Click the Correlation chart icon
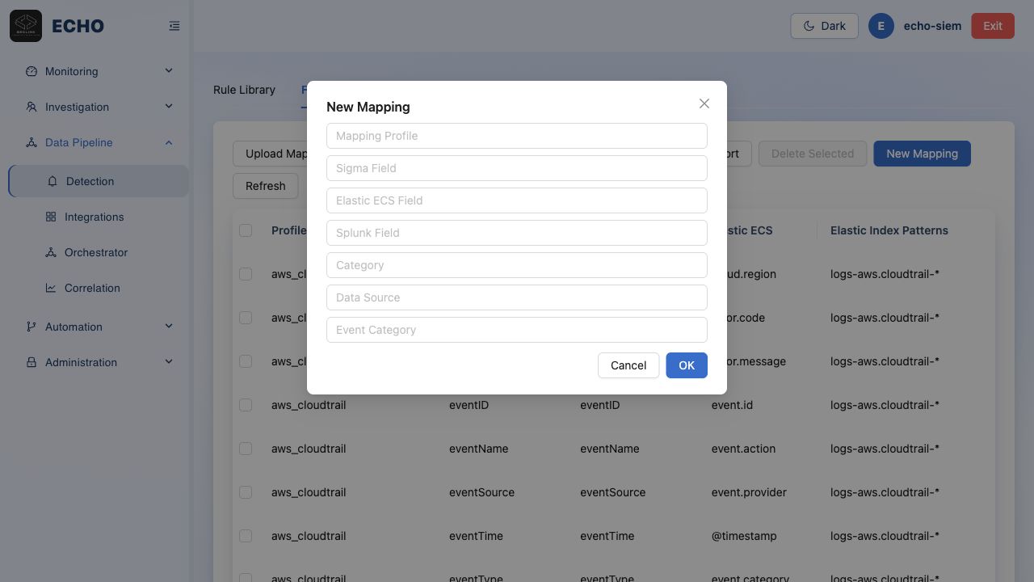The image size is (1034, 582). [51, 288]
